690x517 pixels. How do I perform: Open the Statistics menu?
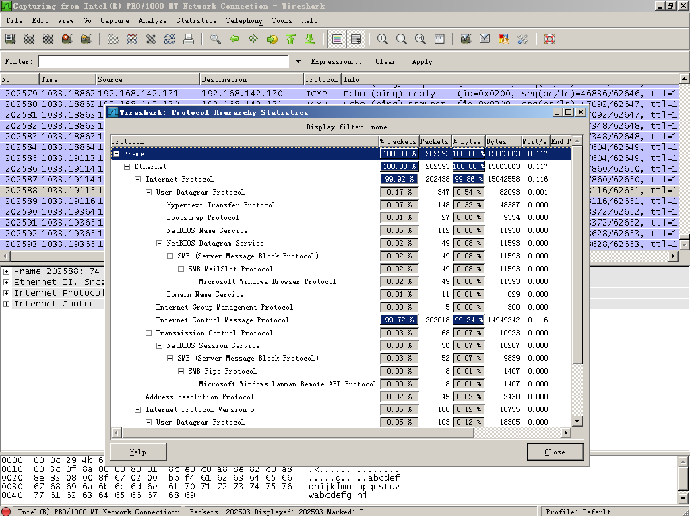coord(196,21)
